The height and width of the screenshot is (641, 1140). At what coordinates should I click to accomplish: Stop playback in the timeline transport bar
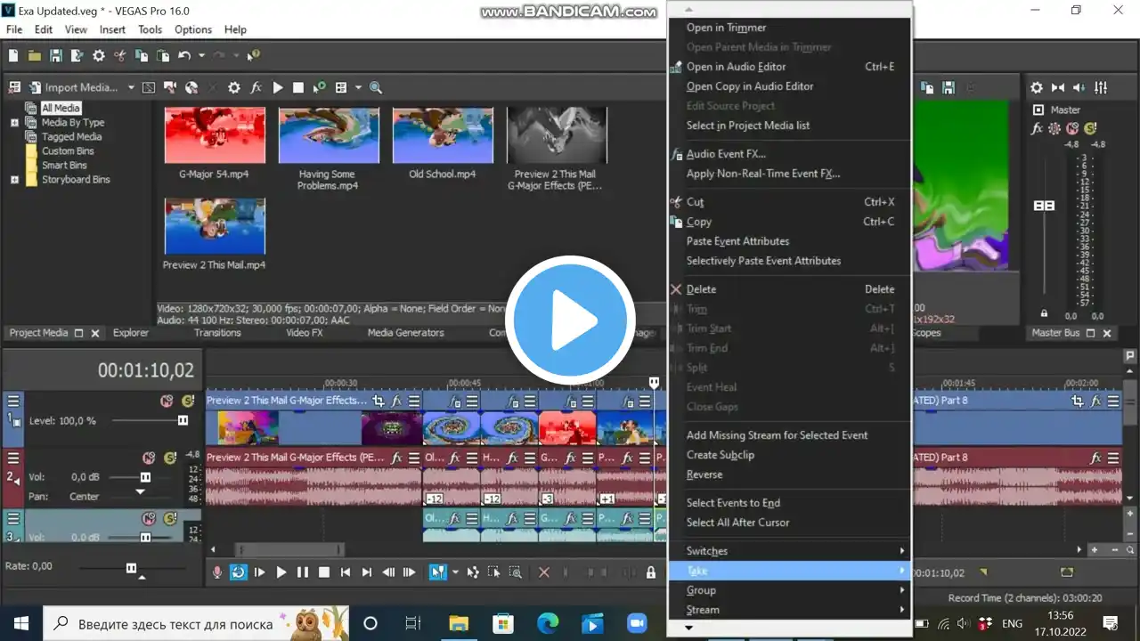pyautogui.click(x=323, y=572)
